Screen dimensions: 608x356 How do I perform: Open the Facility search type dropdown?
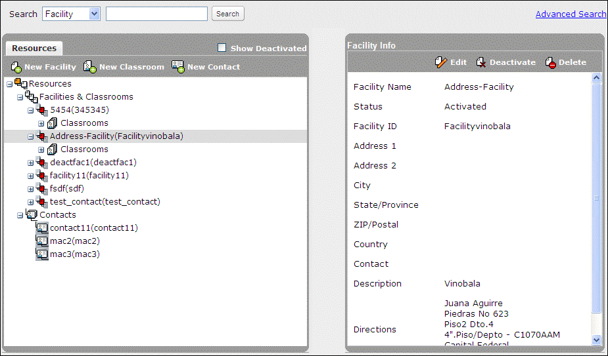(94, 14)
